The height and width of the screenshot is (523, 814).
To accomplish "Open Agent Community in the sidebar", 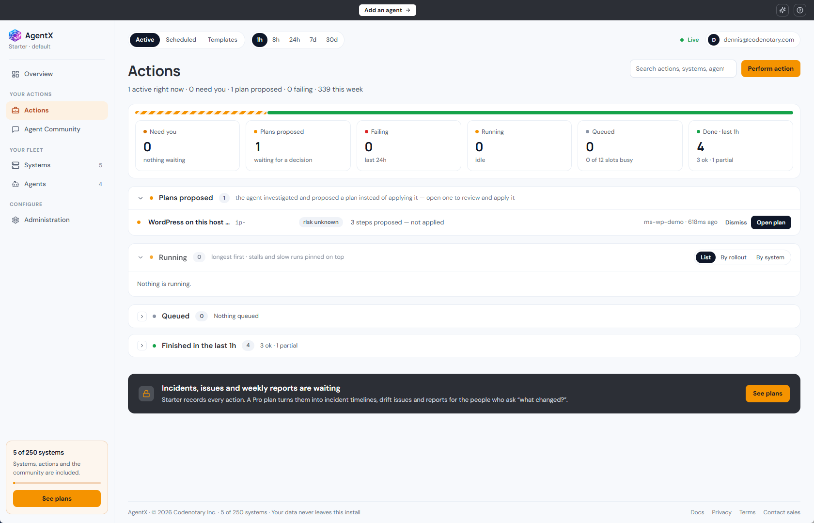I will [x=57, y=129].
